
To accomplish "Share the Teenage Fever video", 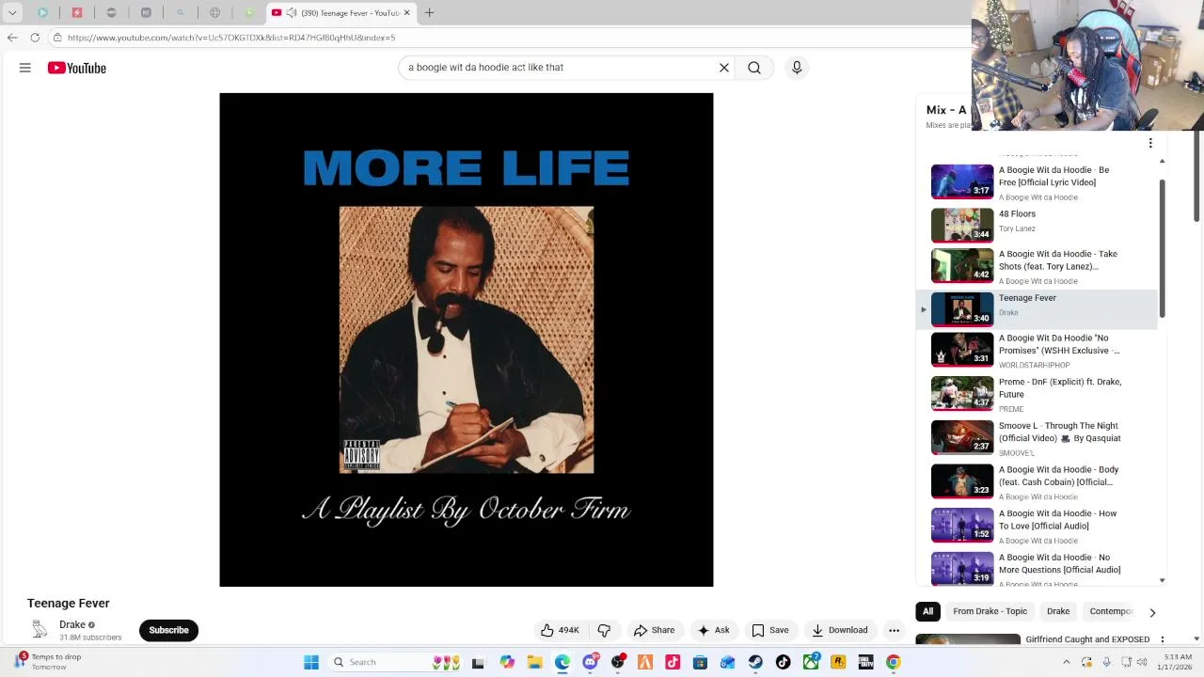I will tap(655, 630).
